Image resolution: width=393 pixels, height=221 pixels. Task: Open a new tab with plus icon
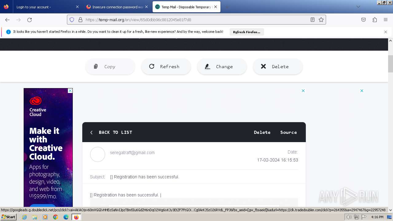tap(227, 7)
